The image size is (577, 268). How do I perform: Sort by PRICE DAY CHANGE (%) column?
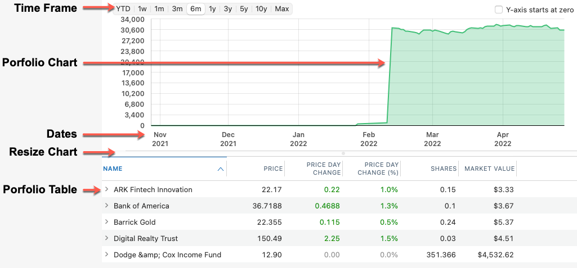(x=378, y=169)
